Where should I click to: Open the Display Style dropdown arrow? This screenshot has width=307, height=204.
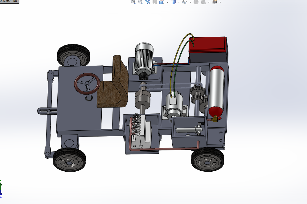[179, 2]
